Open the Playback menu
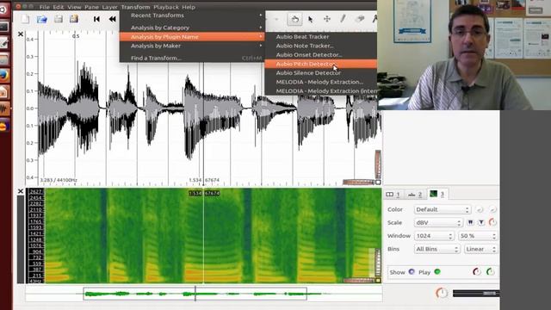This screenshot has width=551, height=310. click(x=166, y=7)
